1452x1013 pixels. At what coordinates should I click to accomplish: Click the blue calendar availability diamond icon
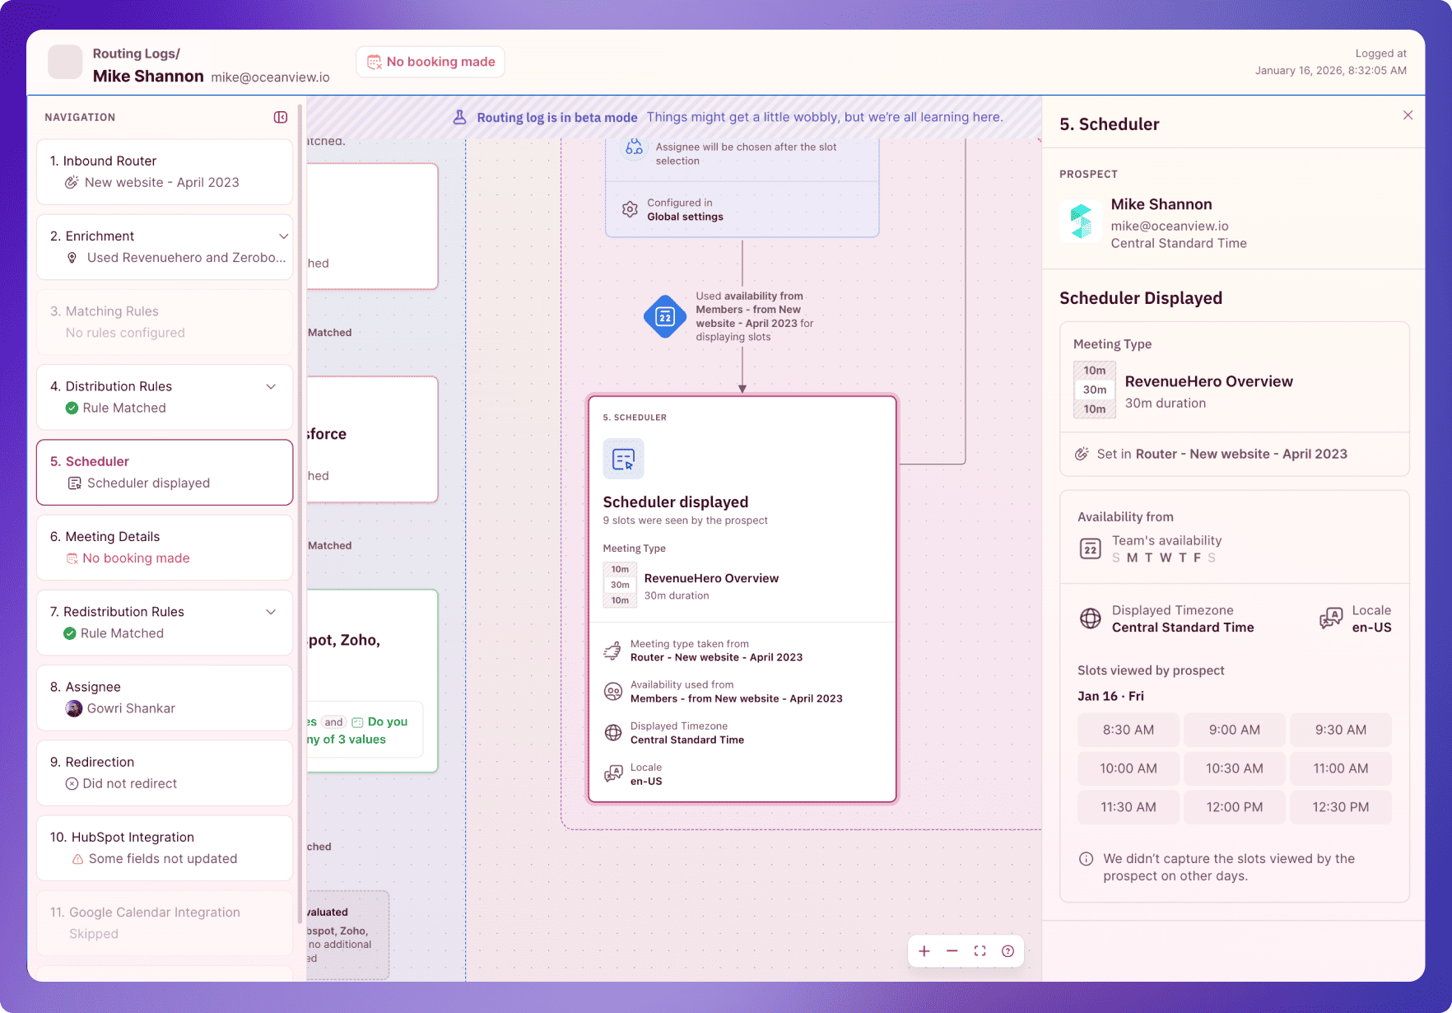click(665, 317)
